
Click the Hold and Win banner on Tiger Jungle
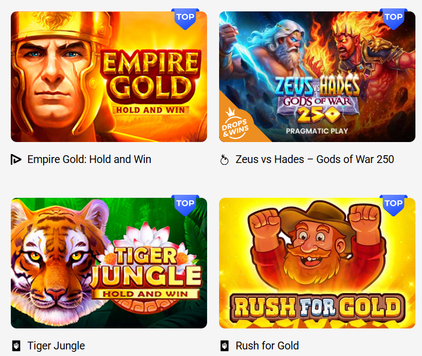[145, 294]
